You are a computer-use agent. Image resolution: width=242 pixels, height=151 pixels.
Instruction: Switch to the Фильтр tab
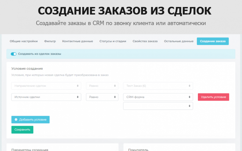pyautogui.click(x=50, y=41)
